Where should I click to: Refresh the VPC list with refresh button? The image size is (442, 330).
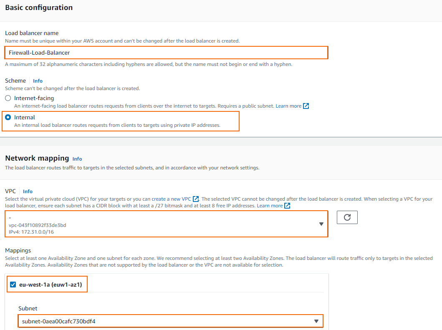(x=347, y=217)
